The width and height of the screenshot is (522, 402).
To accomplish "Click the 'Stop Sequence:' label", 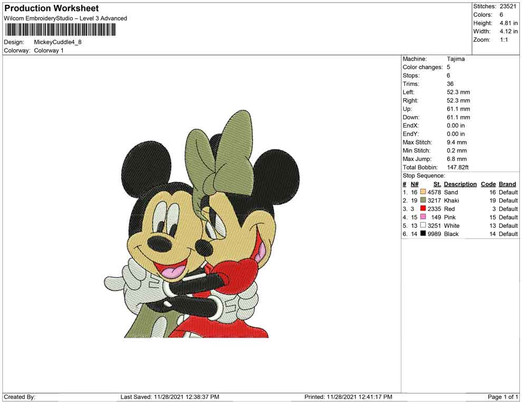I will click(x=423, y=176).
